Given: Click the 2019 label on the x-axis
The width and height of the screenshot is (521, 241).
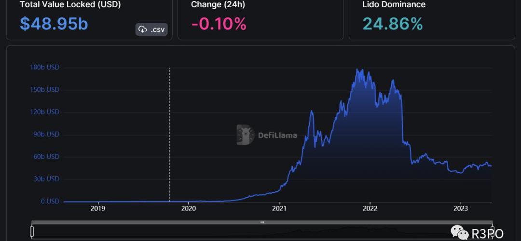Looking at the screenshot, I should (98, 209).
